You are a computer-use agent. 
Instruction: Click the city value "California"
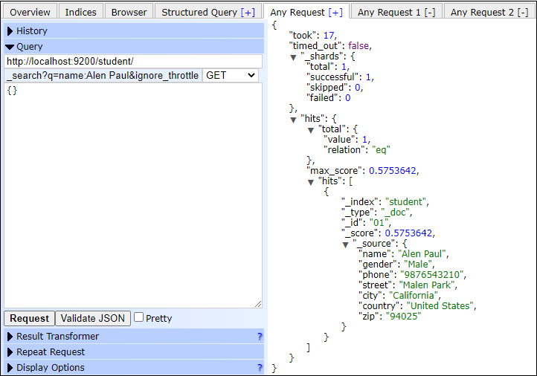pyautogui.click(x=414, y=296)
